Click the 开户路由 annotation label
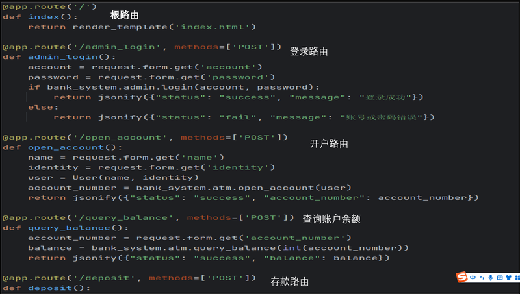Viewport: 520px width, 294px height. (x=329, y=143)
